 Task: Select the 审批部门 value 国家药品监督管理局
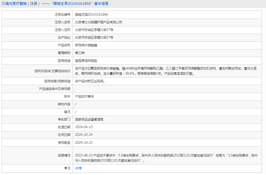(x=89, y=120)
